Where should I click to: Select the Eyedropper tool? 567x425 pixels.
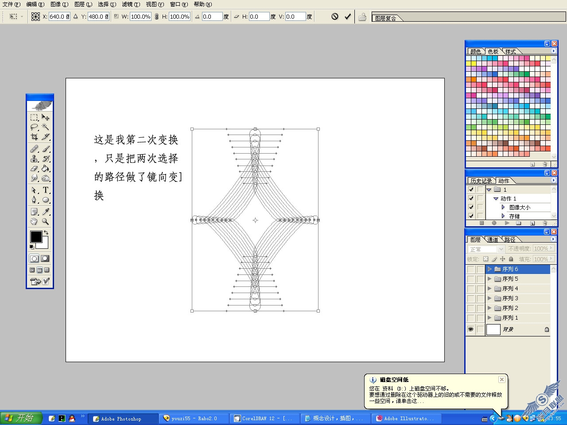[46, 212]
